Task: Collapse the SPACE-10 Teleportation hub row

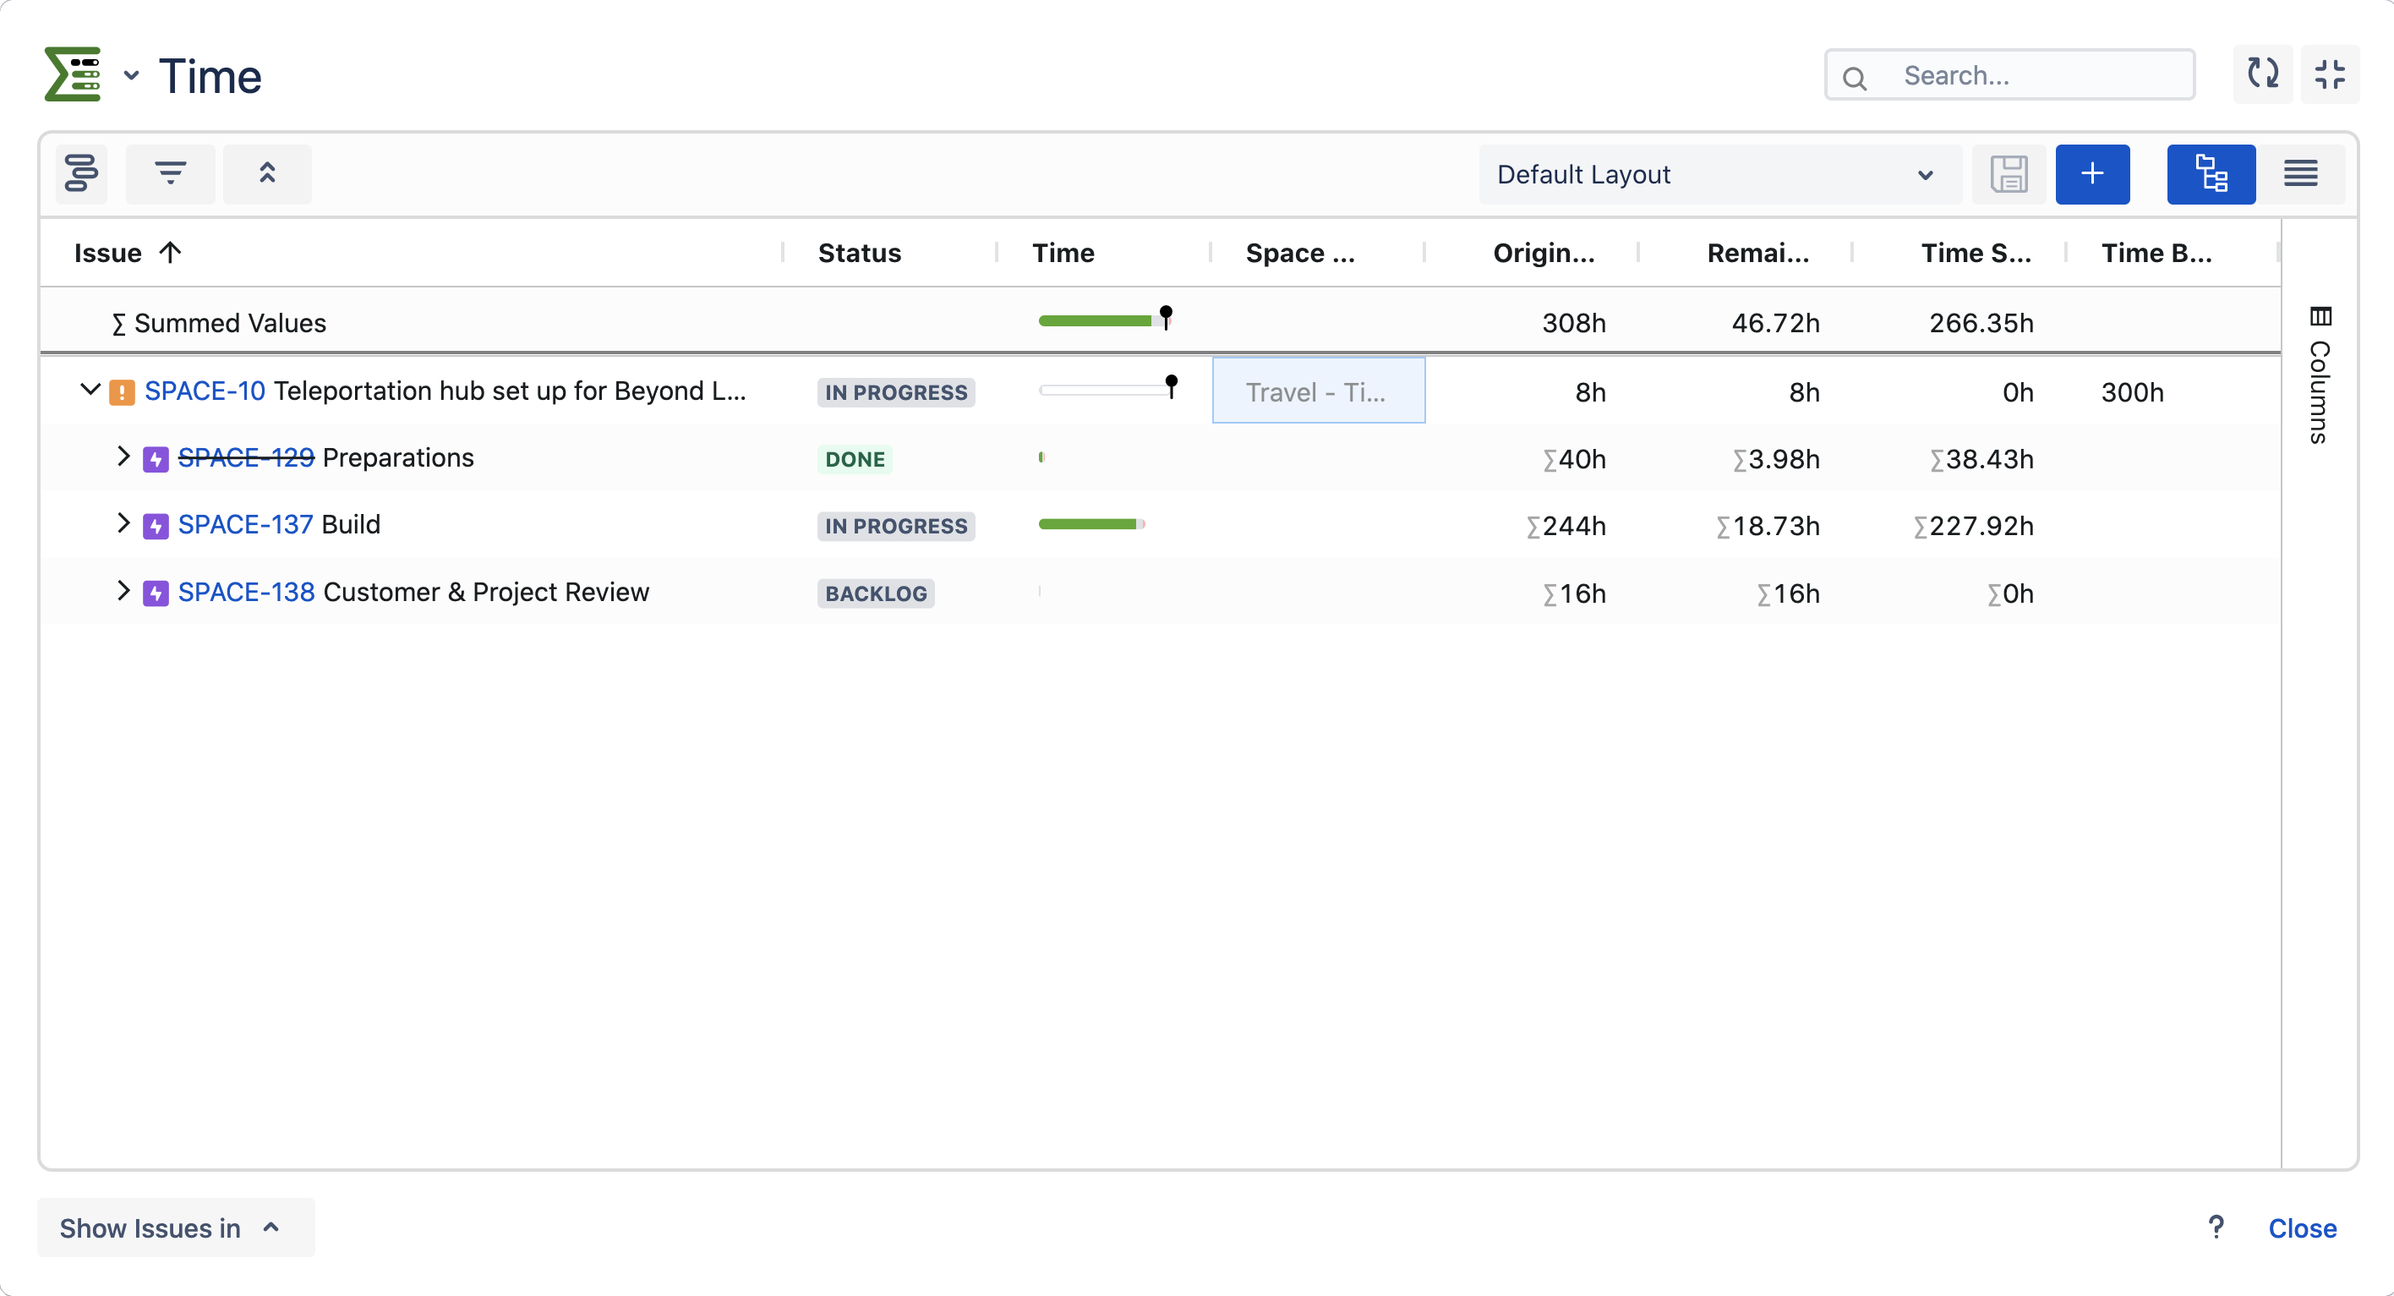Action: tap(90, 391)
